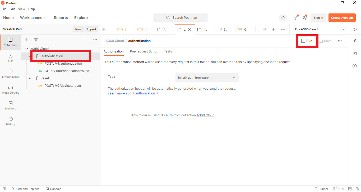361x192 pixels.
Task: Open the Console in status bar
Action: [x=53, y=189]
